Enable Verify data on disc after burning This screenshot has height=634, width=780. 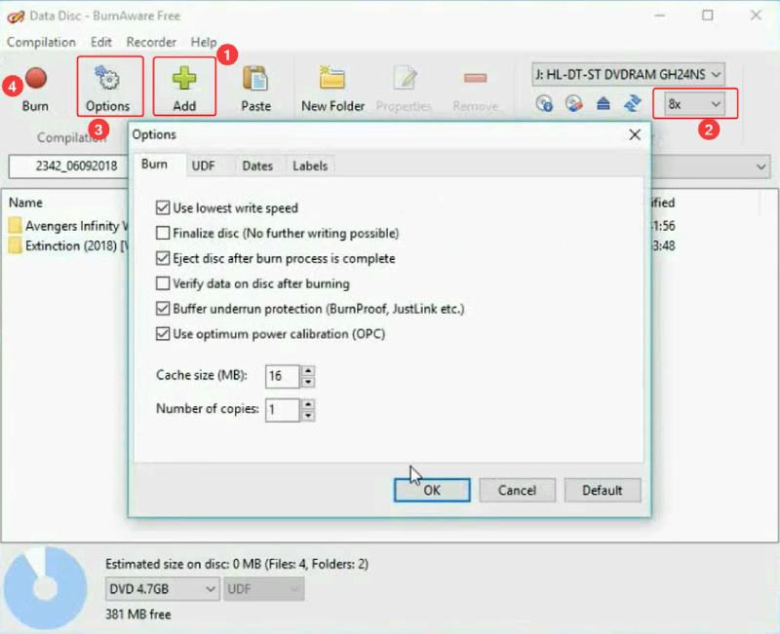pyautogui.click(x=163, y=283)
